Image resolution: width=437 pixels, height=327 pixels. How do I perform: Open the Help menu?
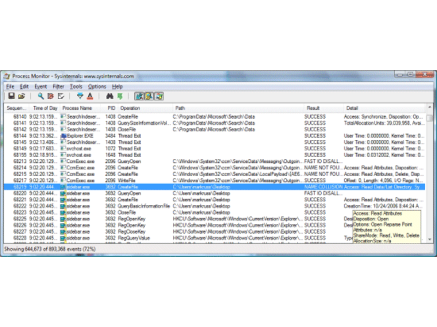117,87
